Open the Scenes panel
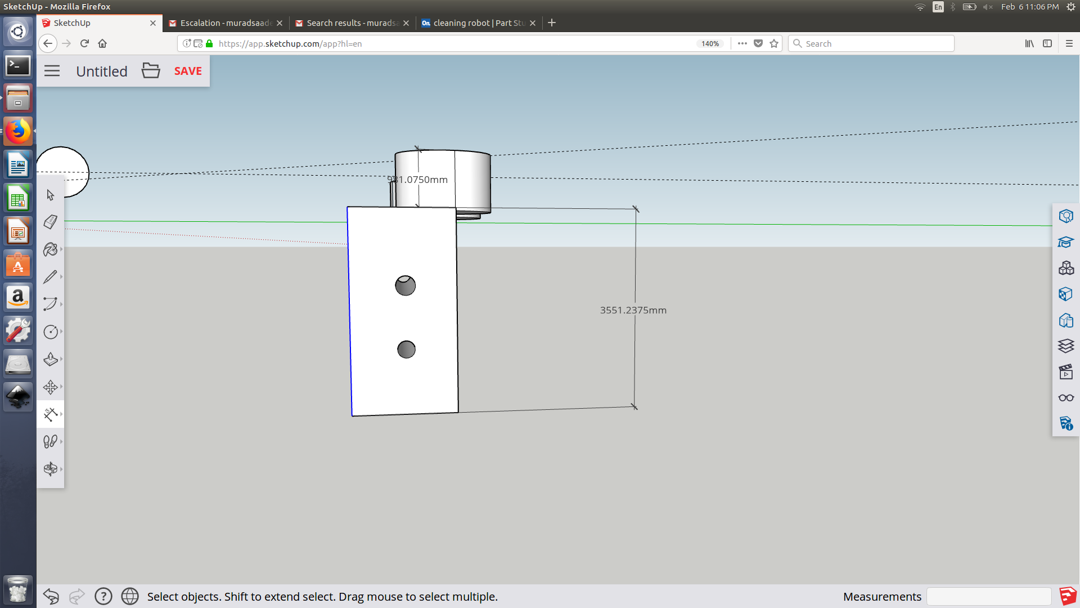The height and width of the screenshot is (608, 1080). tap(1066, 372)
